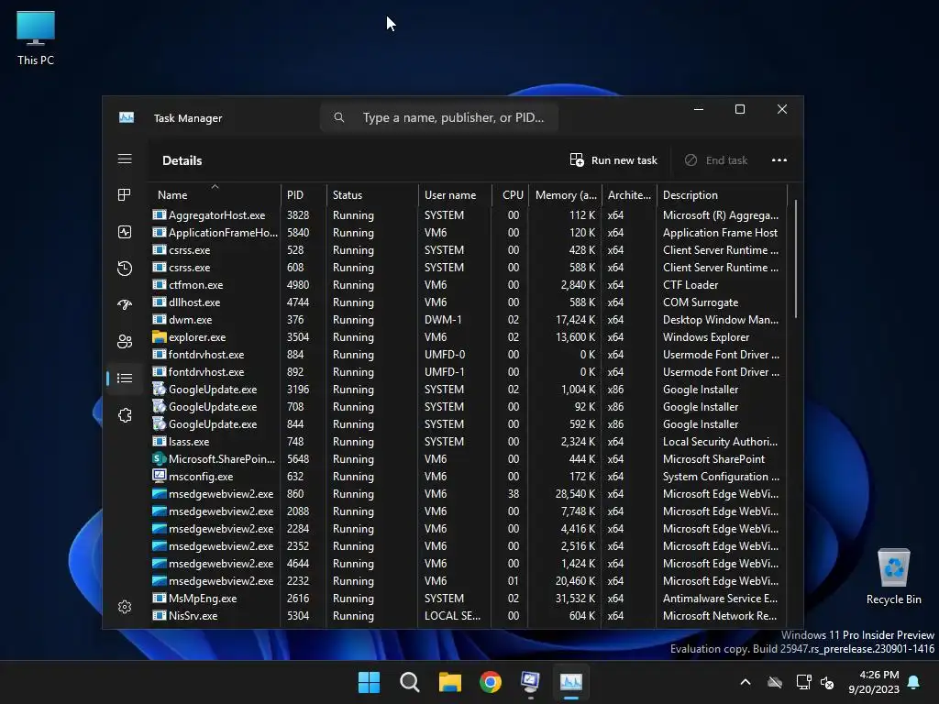Sort by the User name column header

click(x=455, y=194)
